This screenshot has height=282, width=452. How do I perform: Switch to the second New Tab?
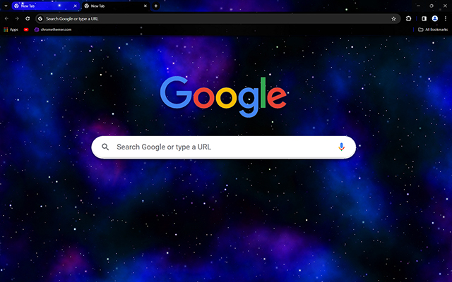(116, 6)
